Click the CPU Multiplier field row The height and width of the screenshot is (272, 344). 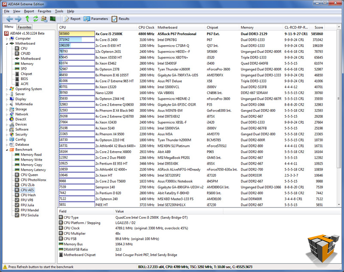141,233
